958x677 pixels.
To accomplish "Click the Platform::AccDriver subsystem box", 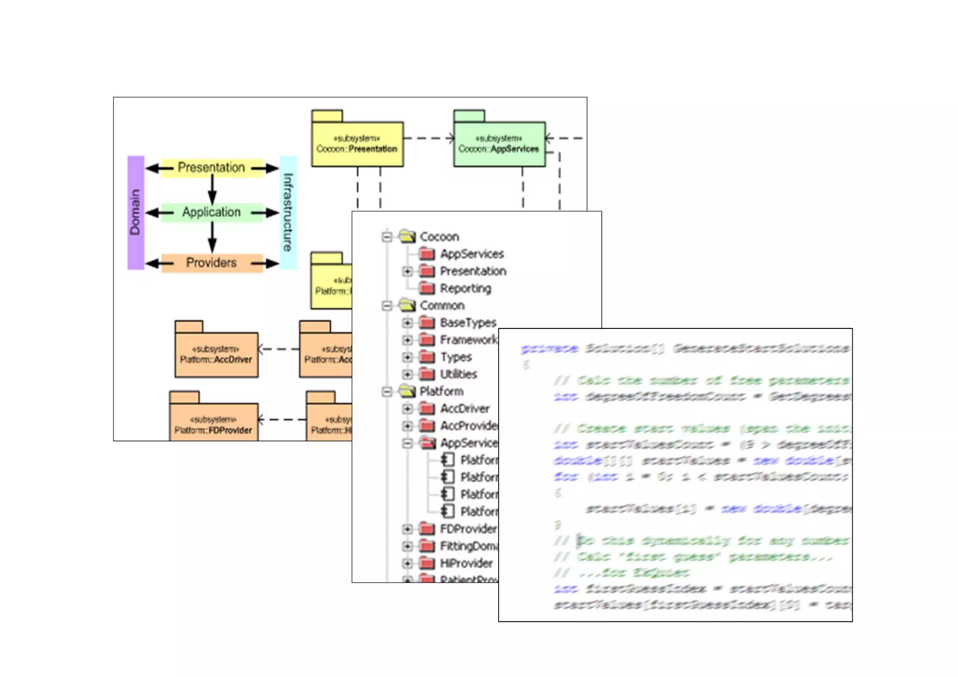I will coord(216,354).
